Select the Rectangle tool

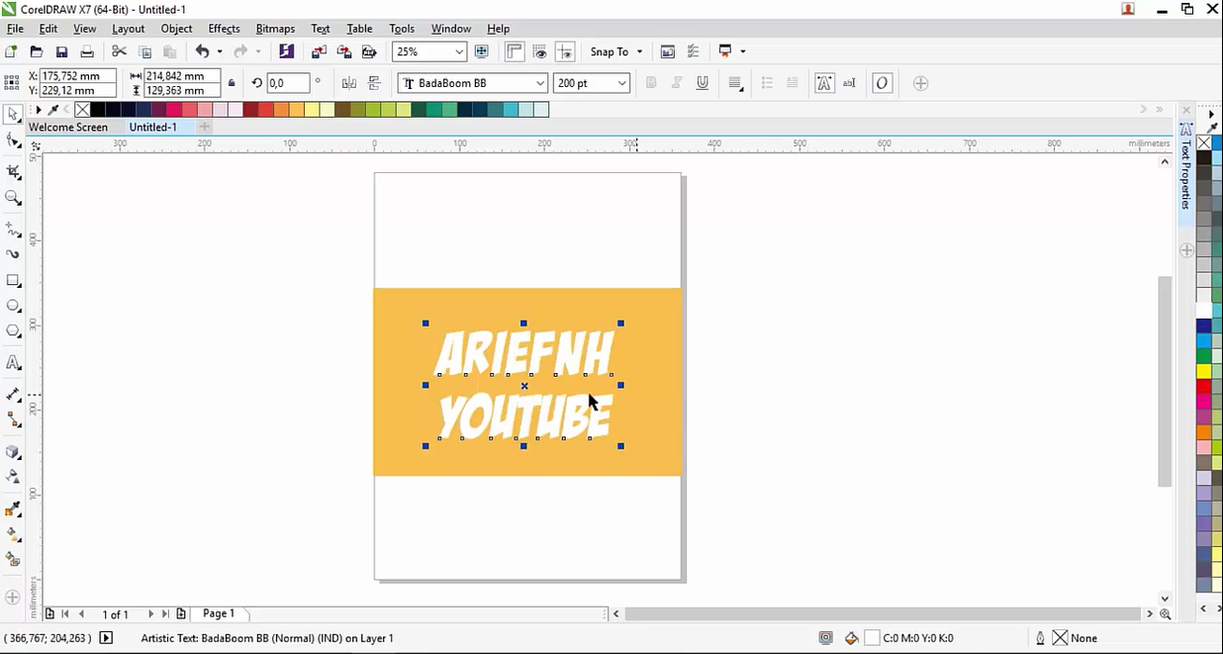pos(13,281)
